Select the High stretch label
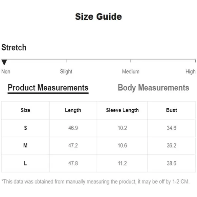Screen dimensions: 197x197 tap(190, 72)
